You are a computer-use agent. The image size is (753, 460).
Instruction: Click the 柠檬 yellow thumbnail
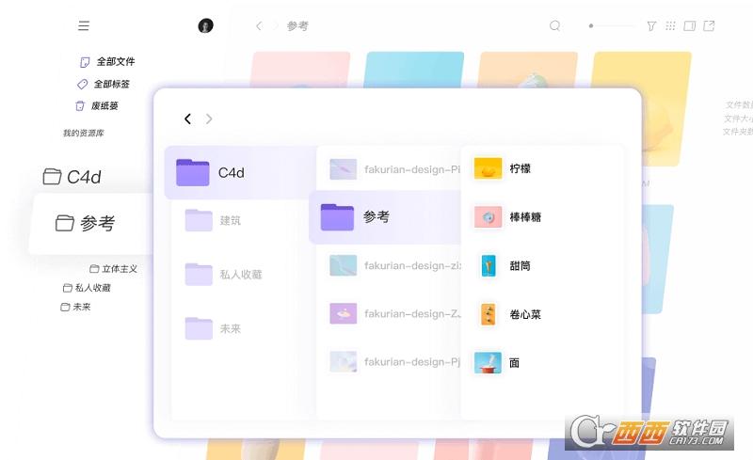tap(488, 168)
